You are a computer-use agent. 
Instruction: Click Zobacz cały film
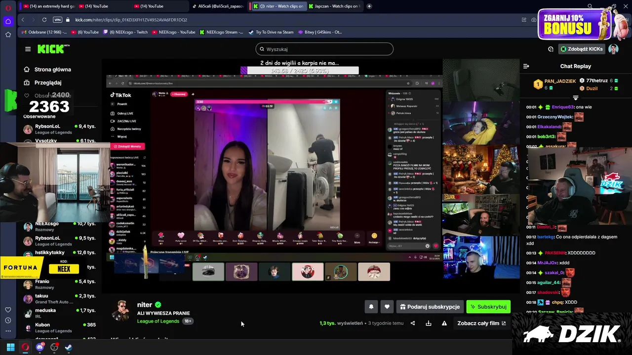[481, 323]
